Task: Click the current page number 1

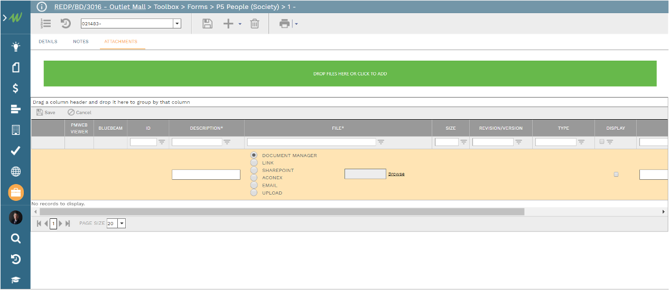Action: 53,224
